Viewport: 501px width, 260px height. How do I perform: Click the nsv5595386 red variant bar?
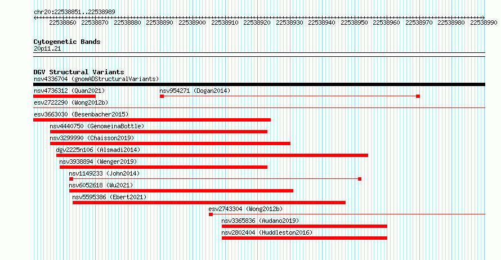coord(209,203)
